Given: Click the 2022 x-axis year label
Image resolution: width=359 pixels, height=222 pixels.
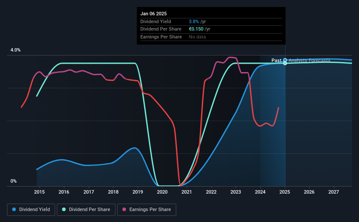Looking at the screenshot, I should (x=211, y=192).
